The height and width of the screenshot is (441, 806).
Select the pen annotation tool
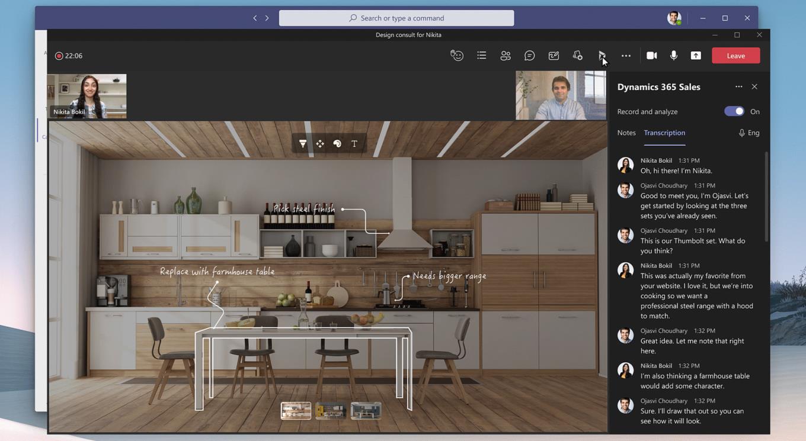[x=303, y=143]
